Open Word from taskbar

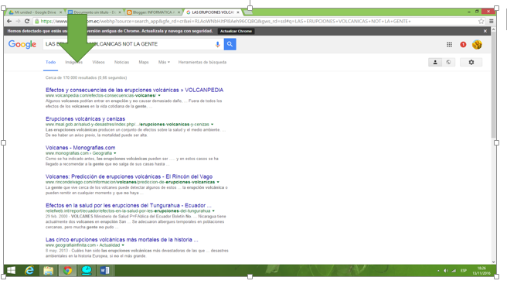point(105,270)
